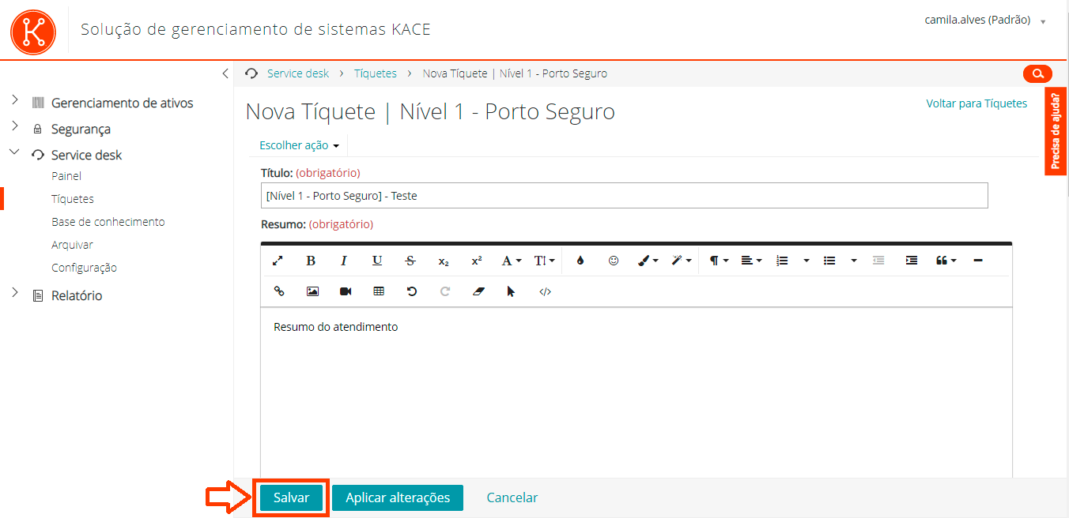Screen dimensions: 1069x518
Task: Click the increase indent icon
Action: click(x=912, y=261)
